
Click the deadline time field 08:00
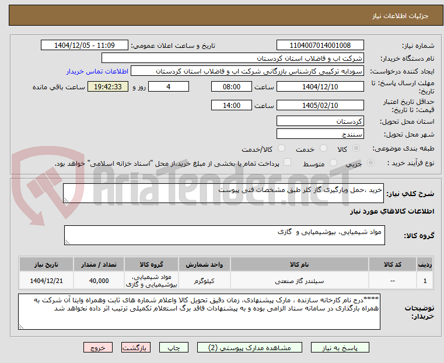[x=232, y=86]
